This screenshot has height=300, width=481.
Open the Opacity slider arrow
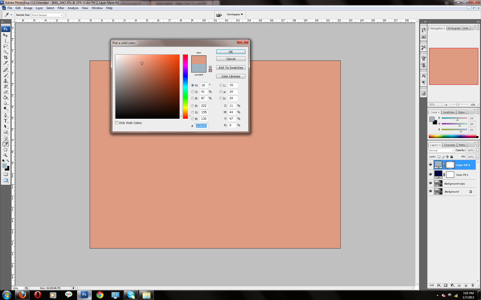(476, 150)
